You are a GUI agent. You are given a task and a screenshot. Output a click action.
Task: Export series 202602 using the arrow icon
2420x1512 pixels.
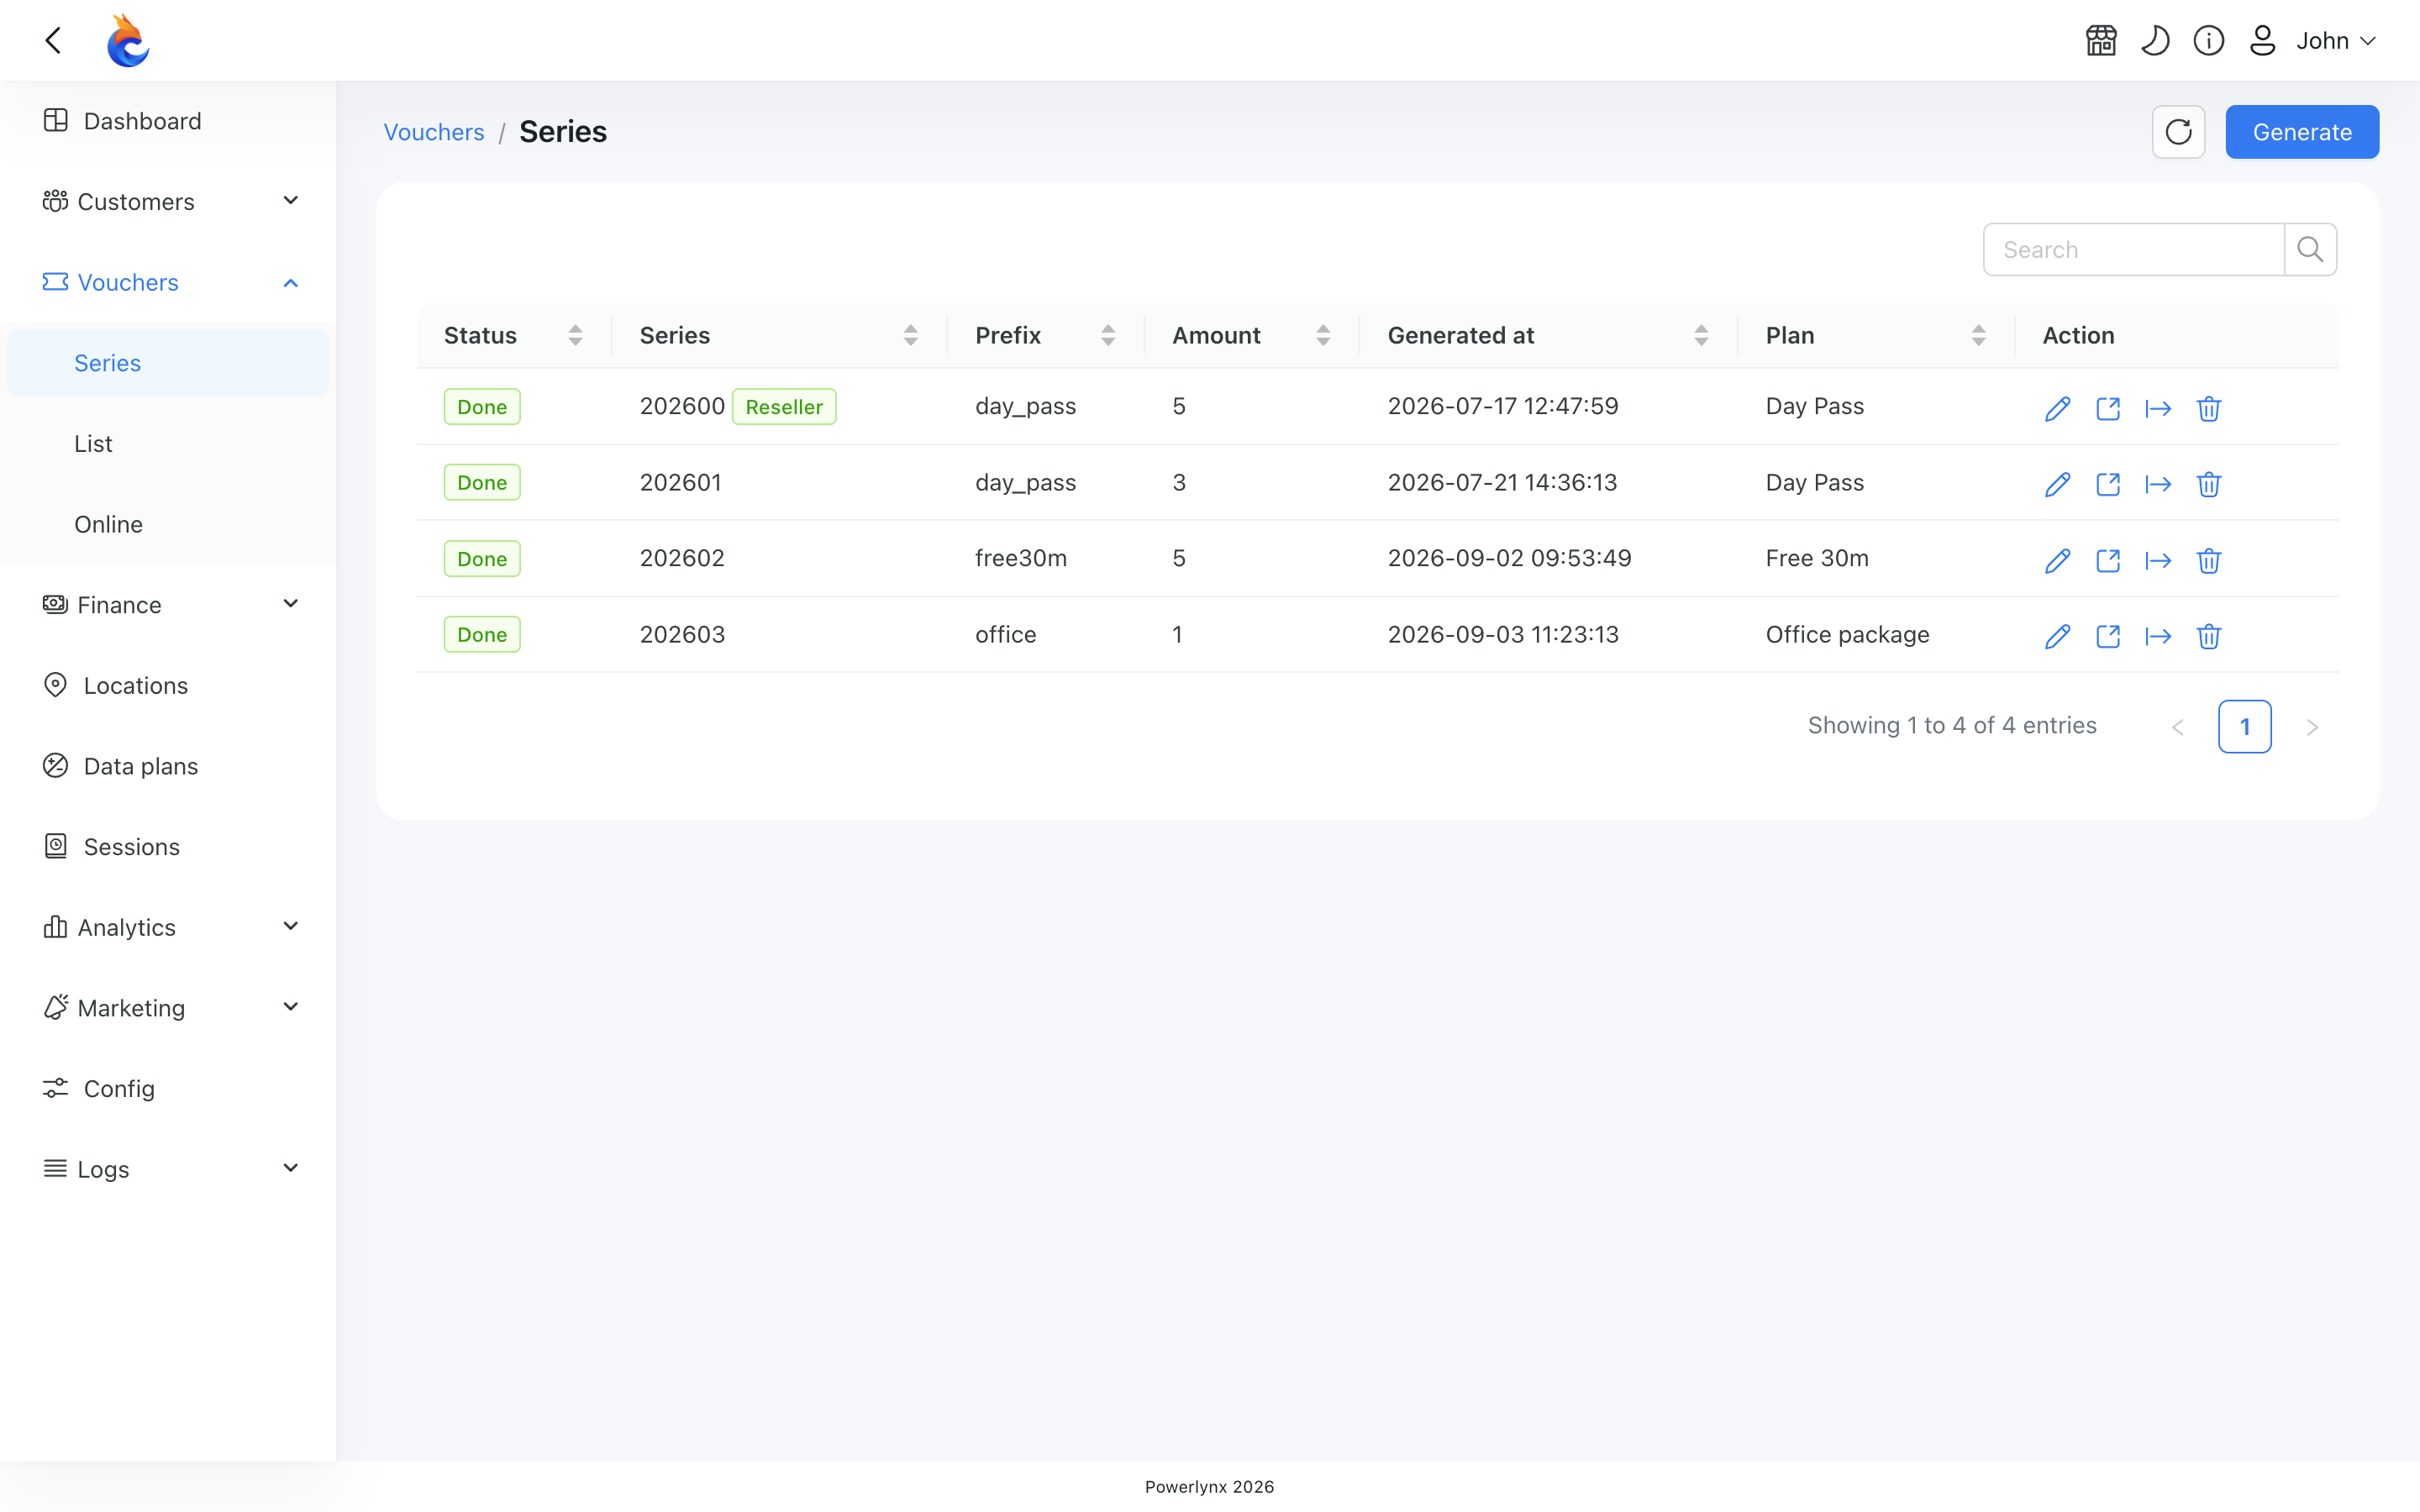(x=2158, y=560)
